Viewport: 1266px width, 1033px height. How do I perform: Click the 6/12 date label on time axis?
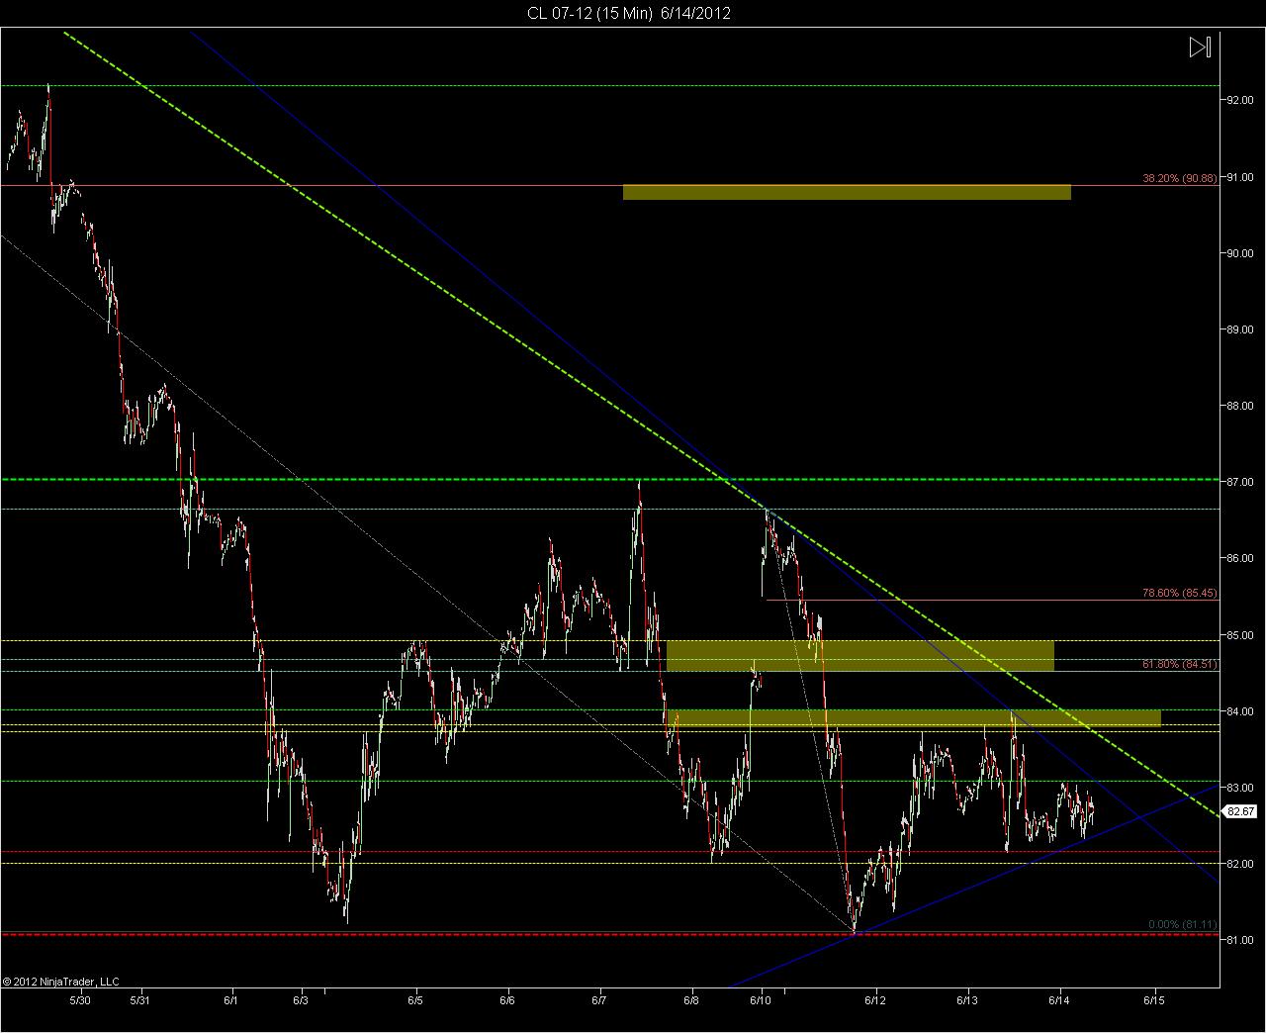(x=875, y=1000)
